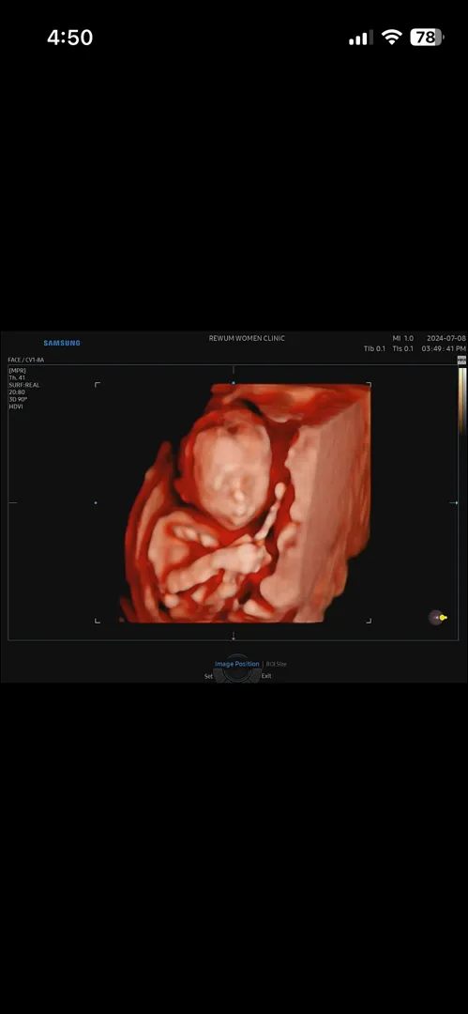This screenshot has width=468, height=1014.
Task: Click the bottom-left ROI corner bracket
Action: (x=98, y=621)
